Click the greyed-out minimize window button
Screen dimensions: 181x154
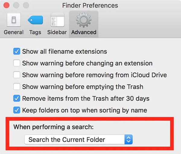click(16, 5)
